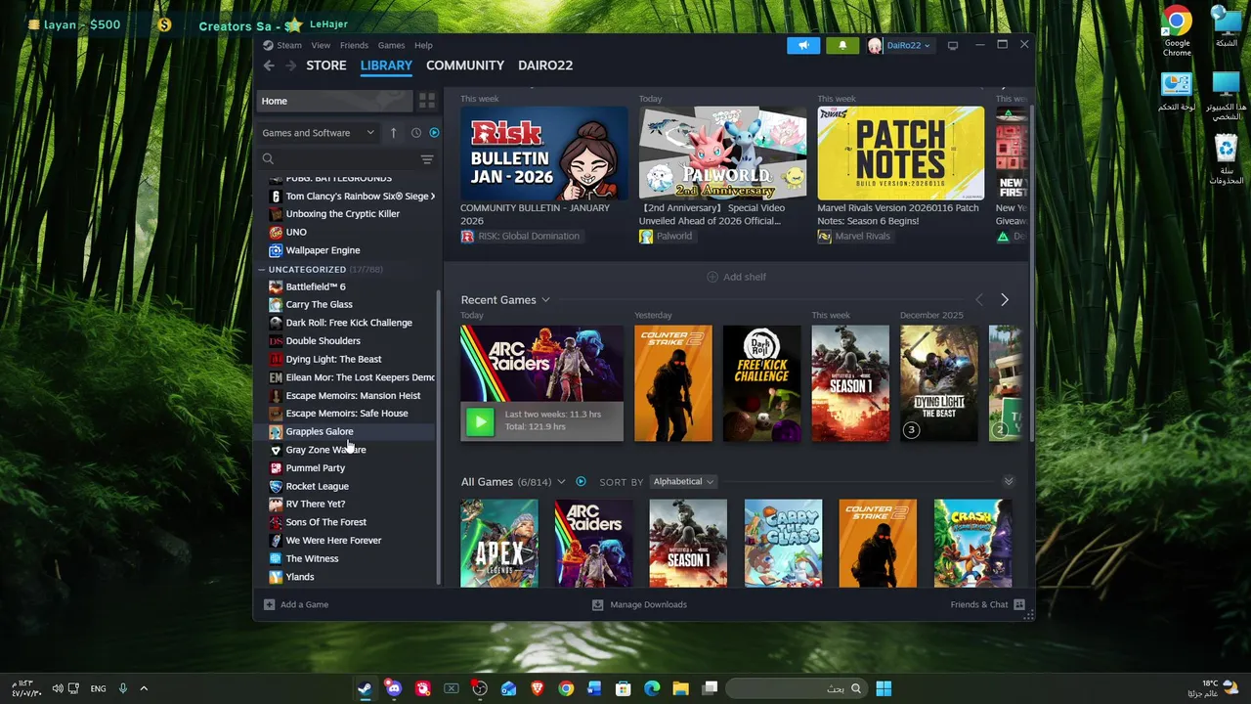
Task: Go forward with the Steam forward arrow
Action: (x=290, y=66)
